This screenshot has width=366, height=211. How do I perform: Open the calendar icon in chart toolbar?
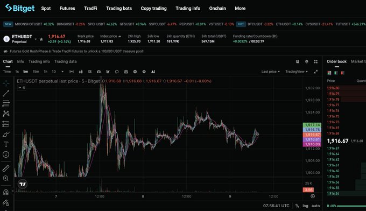pos(126,72)
